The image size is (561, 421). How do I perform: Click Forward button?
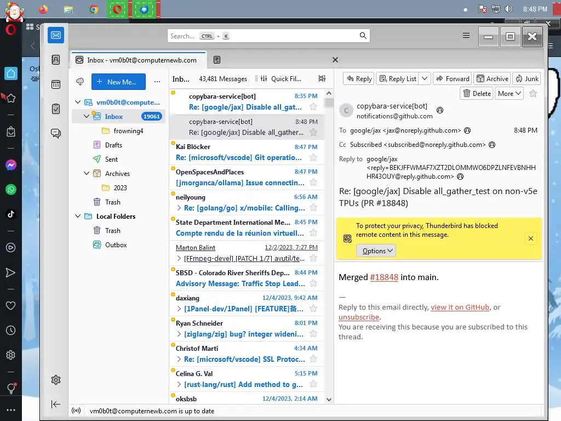(x=452, y=79)
